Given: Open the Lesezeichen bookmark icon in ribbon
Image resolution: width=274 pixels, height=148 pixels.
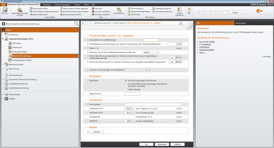Looking at the screenshot, I should pos(179,10).
